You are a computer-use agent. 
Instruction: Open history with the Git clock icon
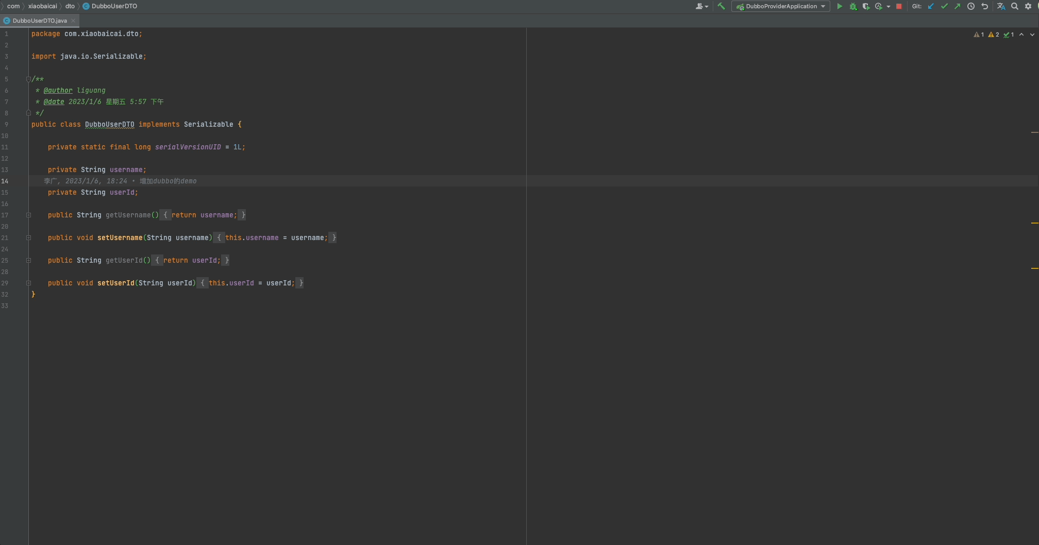point(971,6)
